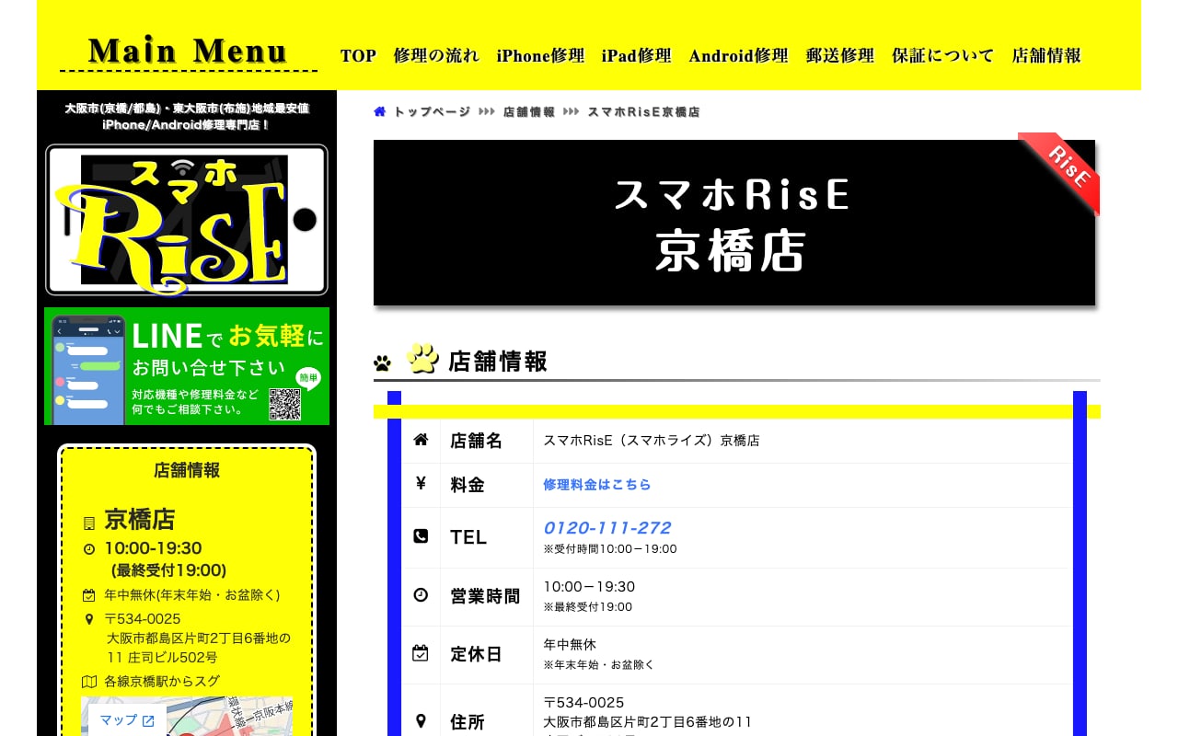This screenshot has width=1178, height=736.
Task: Click the ※受付時間10:00-19:00 note
Action: coord(610,549)
